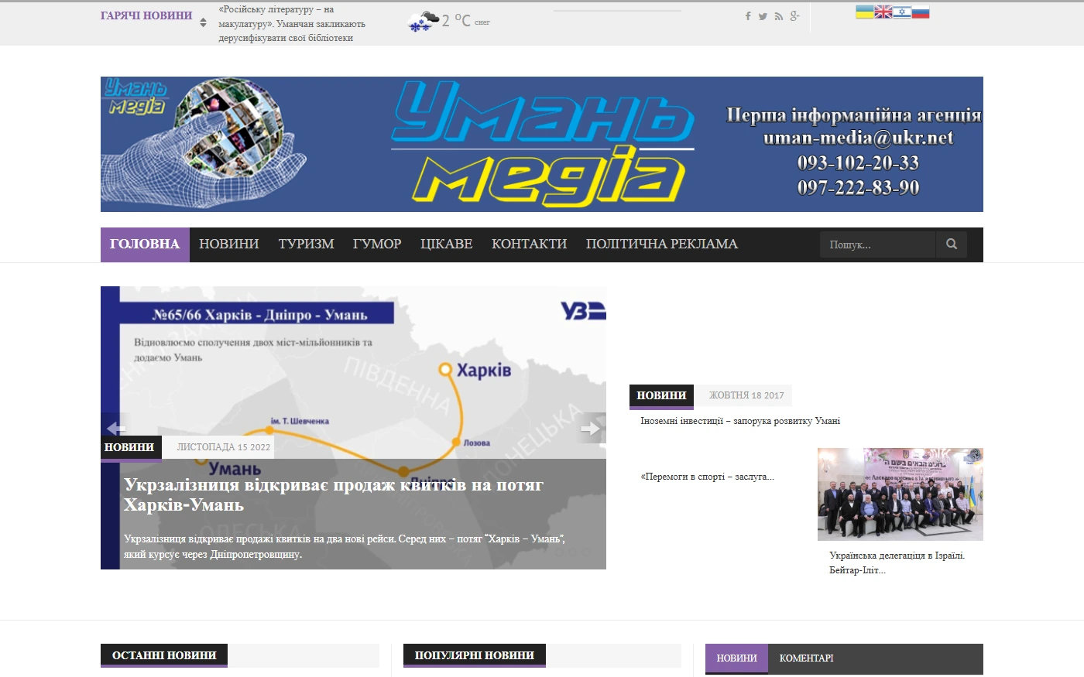Click the Умань Медіа banner logo

(x=542, y=144)
